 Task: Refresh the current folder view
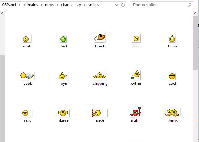123,5
